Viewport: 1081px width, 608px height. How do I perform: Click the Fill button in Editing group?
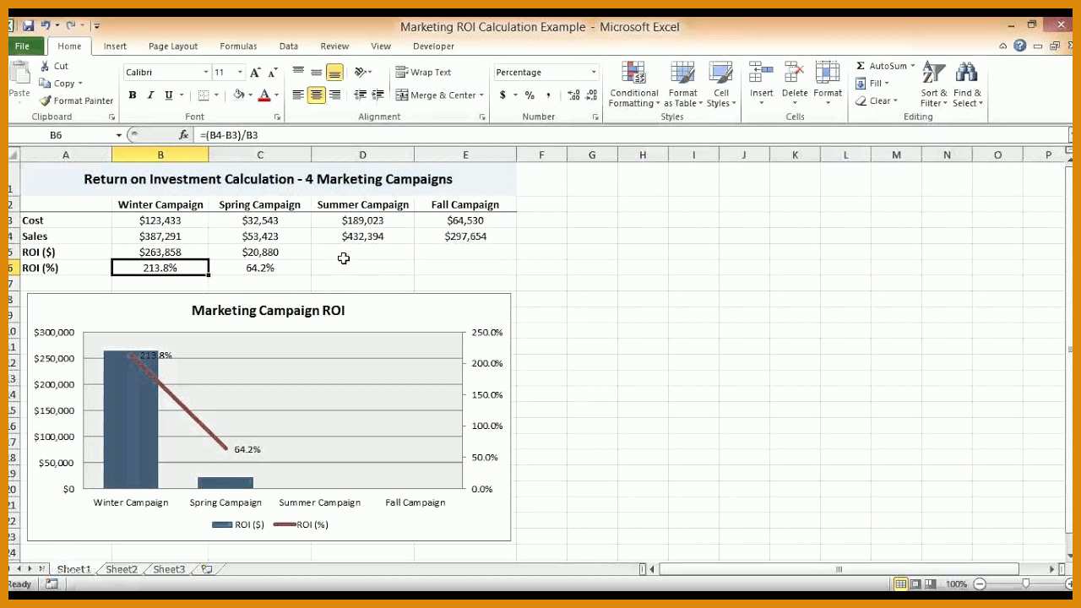871,84
